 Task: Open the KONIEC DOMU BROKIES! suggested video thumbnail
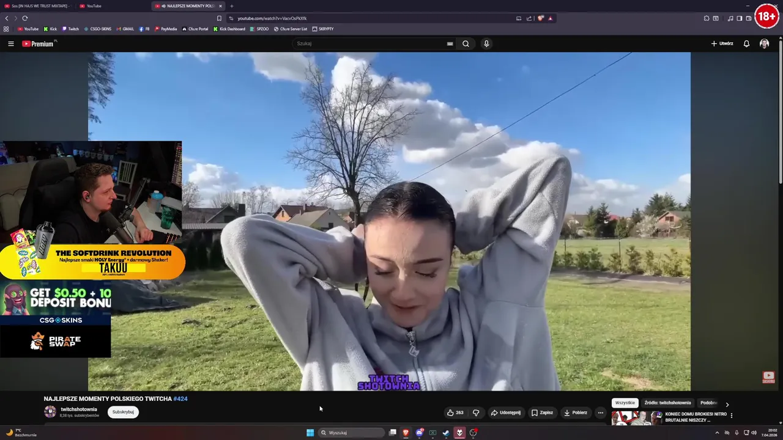pyautogui.click(x=637, y=418)
